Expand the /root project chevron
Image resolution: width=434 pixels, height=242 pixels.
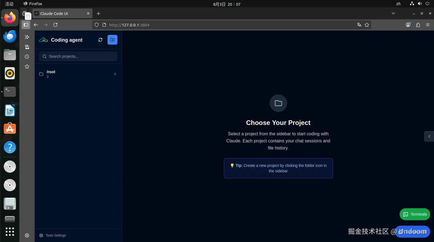coord(115,74)
